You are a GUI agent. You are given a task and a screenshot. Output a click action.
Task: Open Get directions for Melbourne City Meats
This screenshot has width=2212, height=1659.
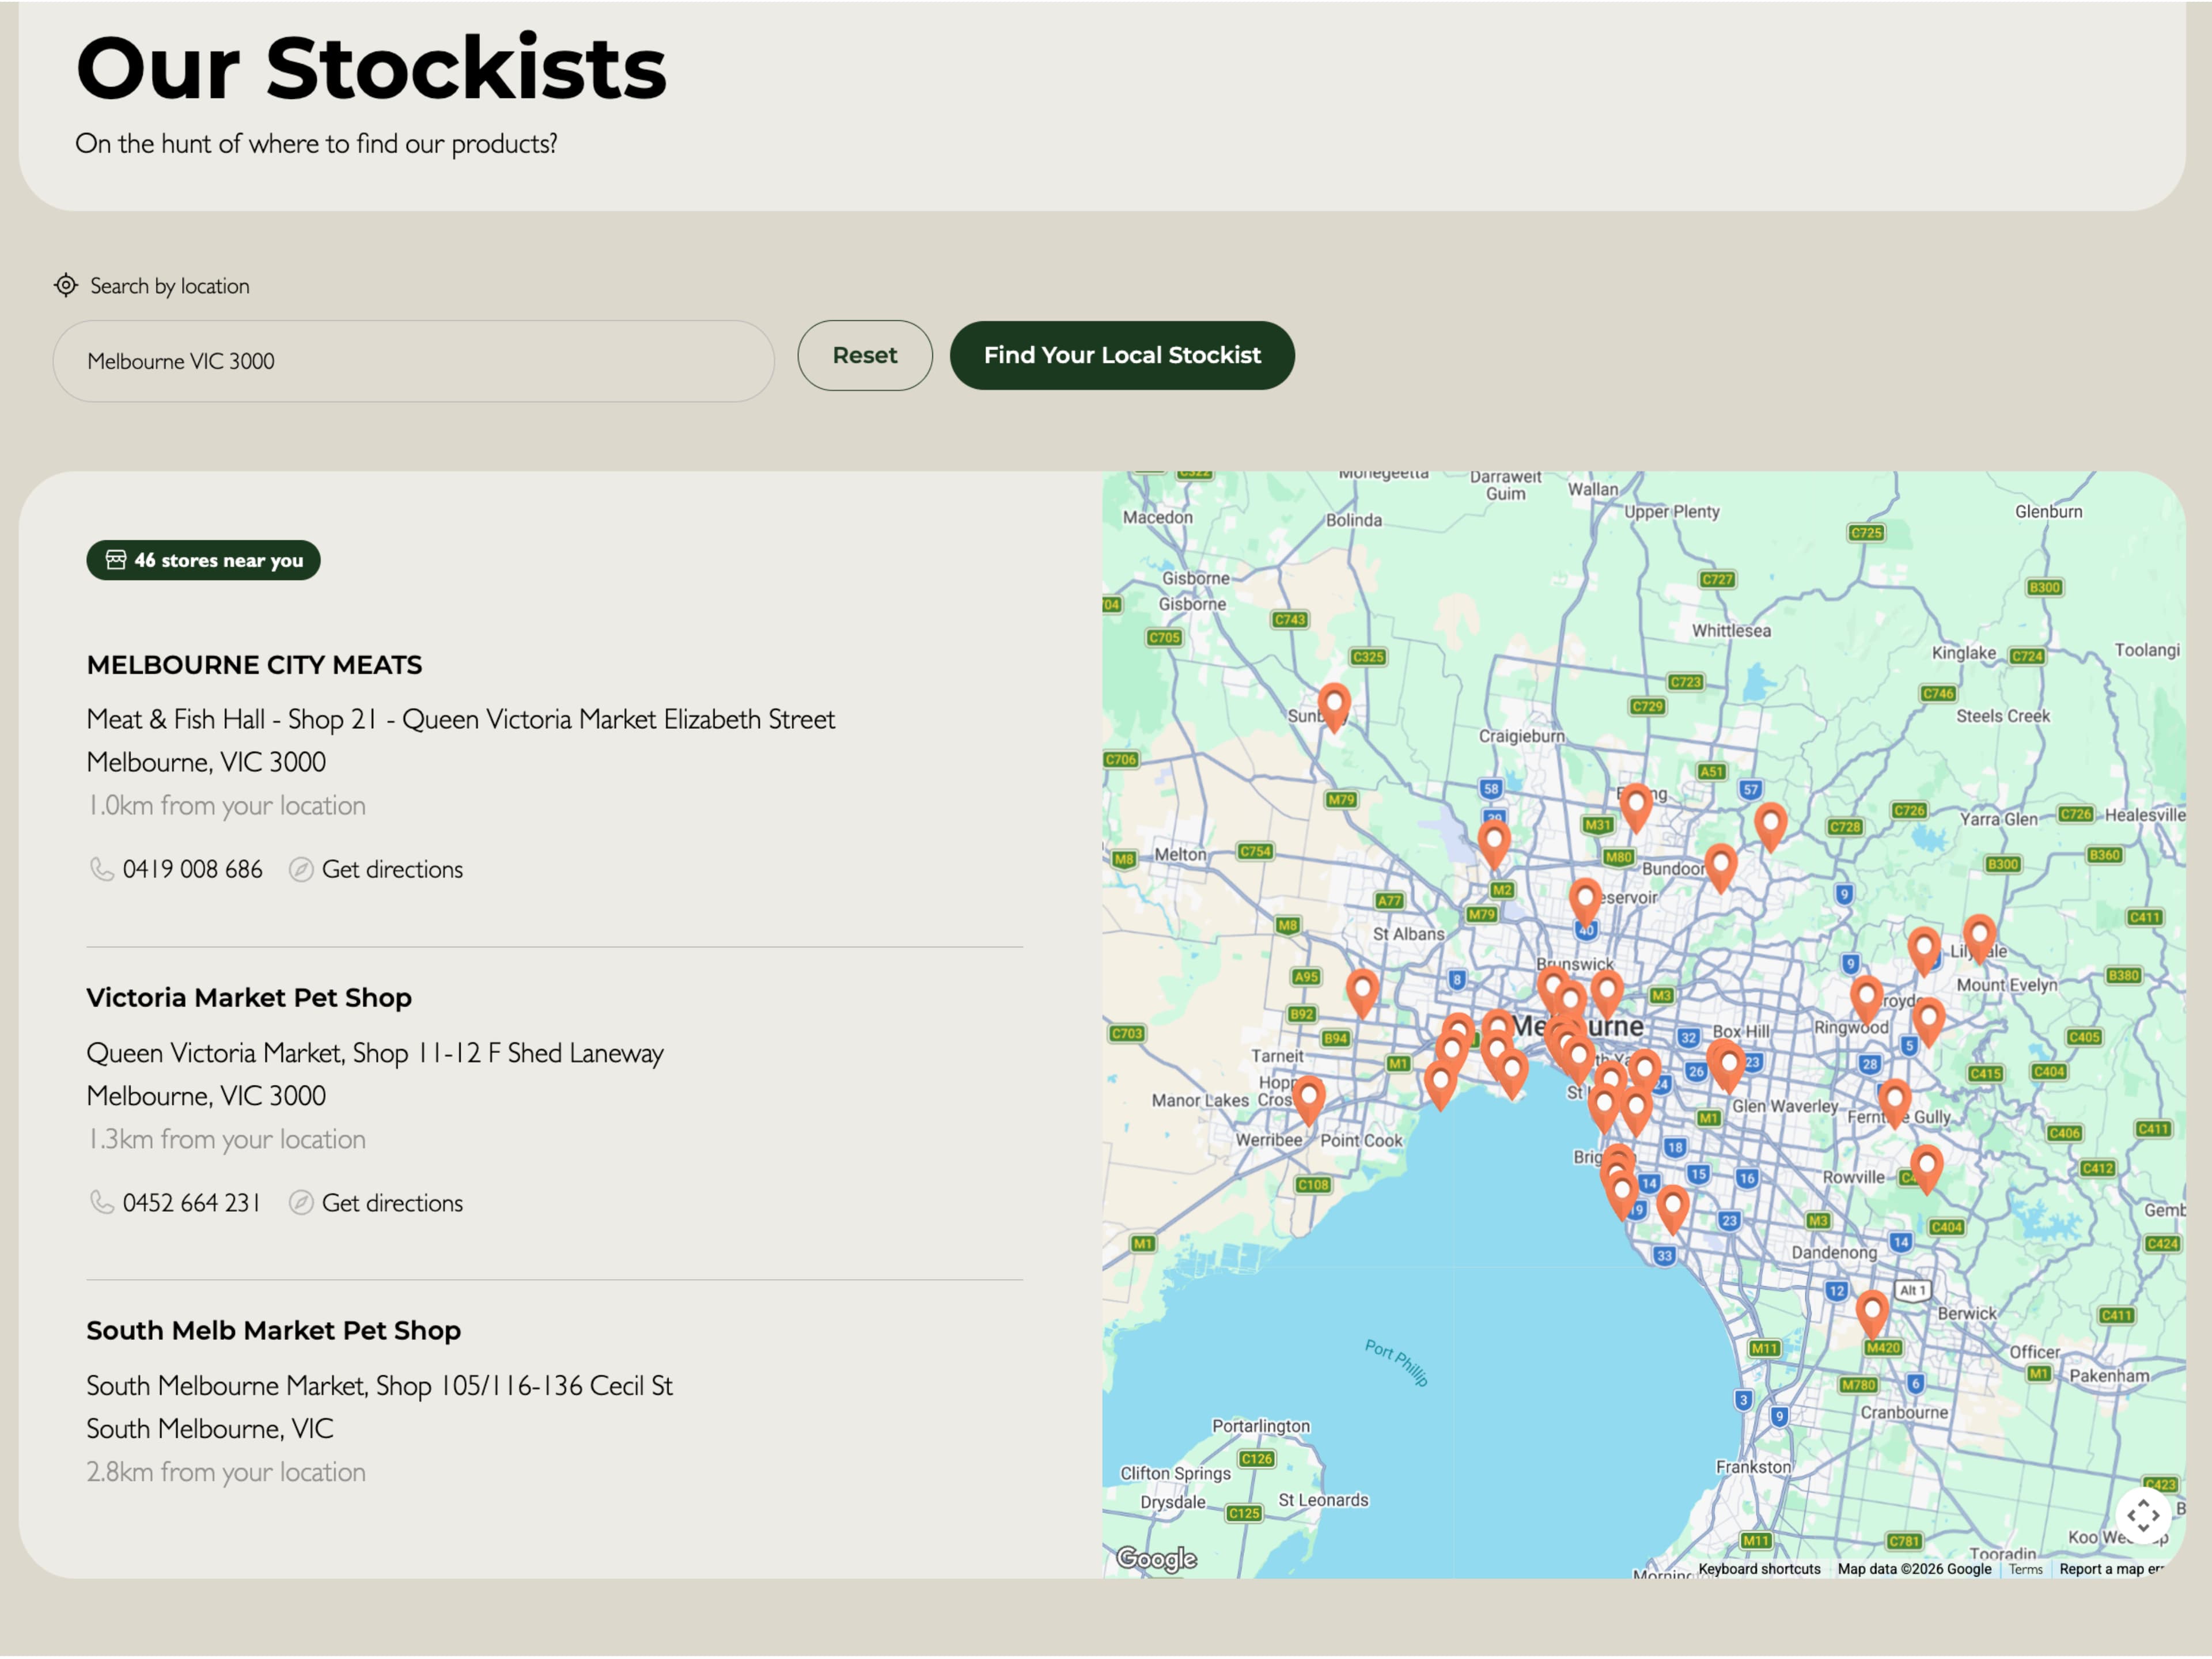coord(392,870)
